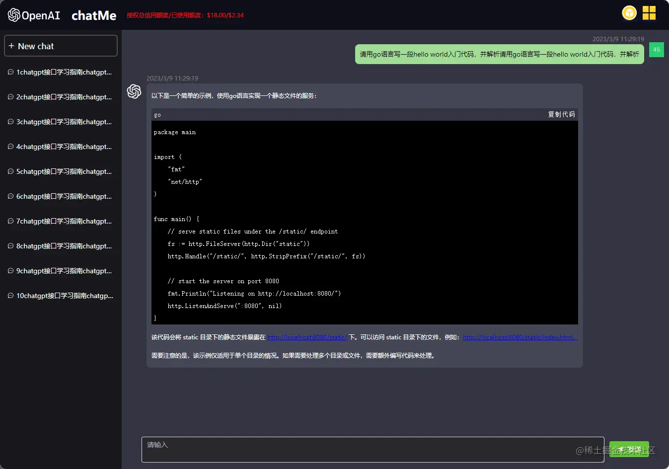
Task: Click the OpenAI logo in header
Action: (x=34, y=15)
